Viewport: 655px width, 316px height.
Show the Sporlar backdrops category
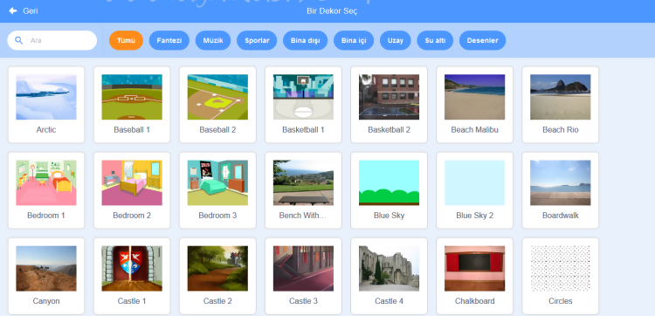tap(257, 40)
